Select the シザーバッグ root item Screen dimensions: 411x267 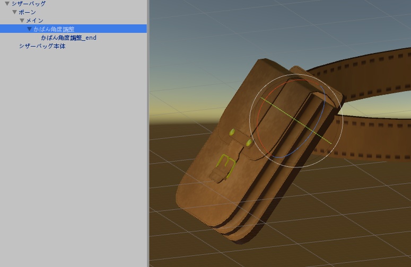pyautogui.click(x=29, y=4)
